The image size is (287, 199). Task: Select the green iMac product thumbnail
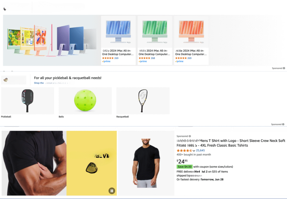155,32
